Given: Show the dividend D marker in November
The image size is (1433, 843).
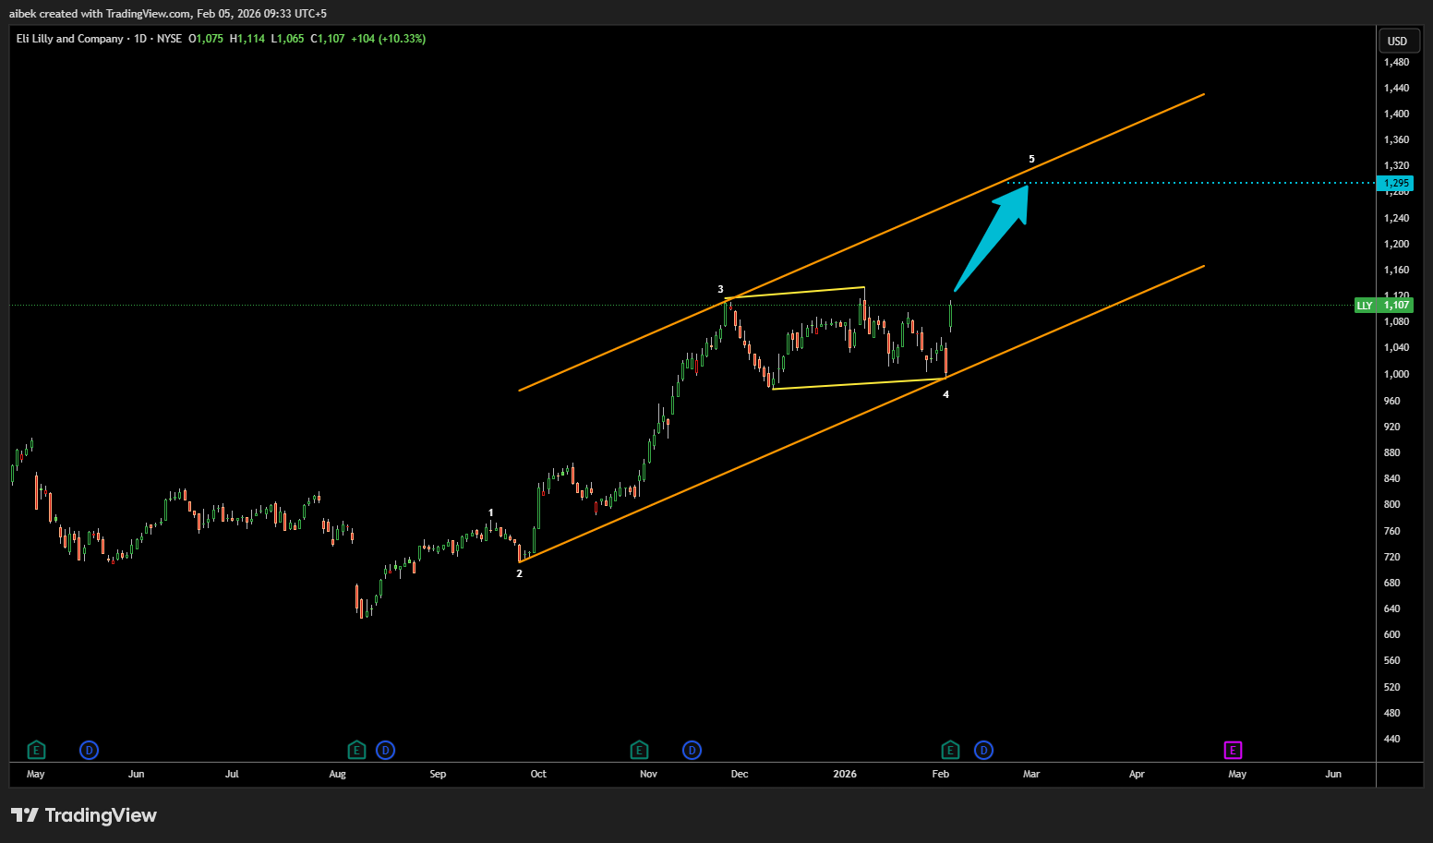Looking at the screenshot, I should pyautogui.click(x=692, y=750).
